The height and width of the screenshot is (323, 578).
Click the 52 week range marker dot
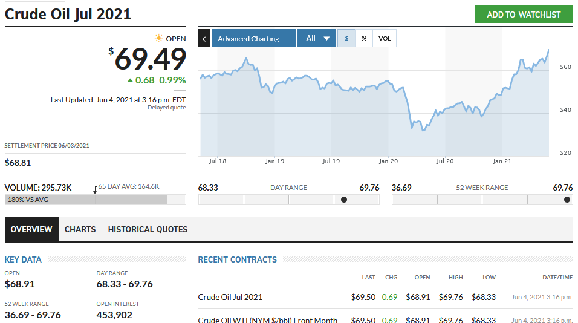567,200
